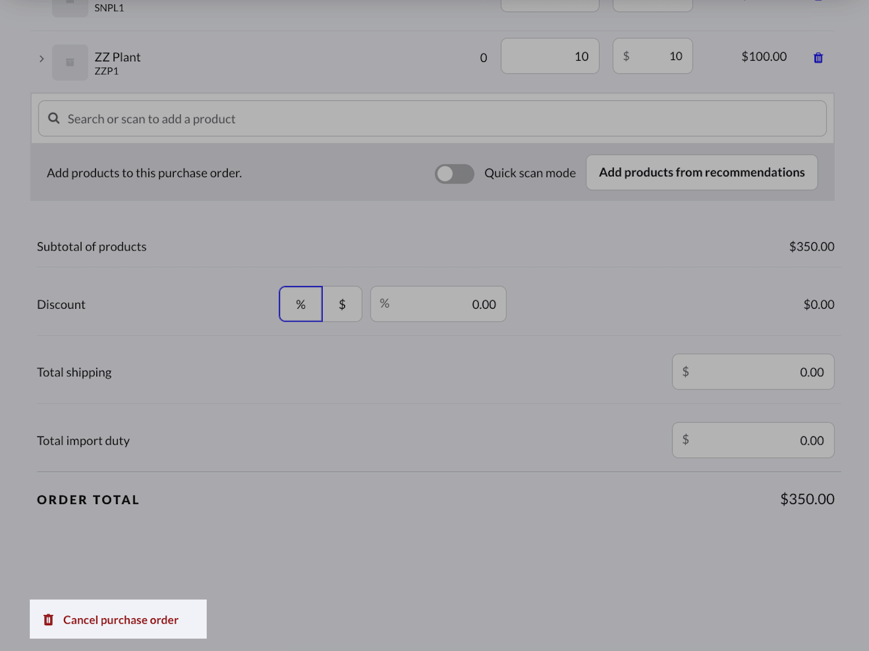Click the Total import duty label

83,441
